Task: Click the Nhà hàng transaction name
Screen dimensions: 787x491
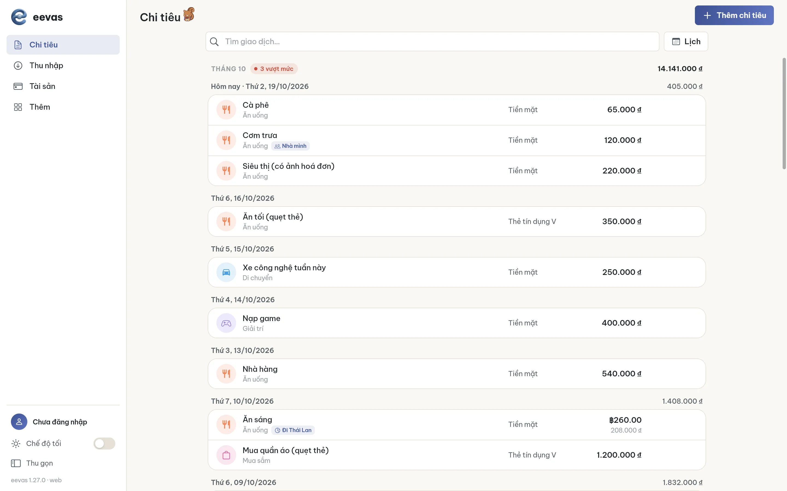Action: coord(260,369)
